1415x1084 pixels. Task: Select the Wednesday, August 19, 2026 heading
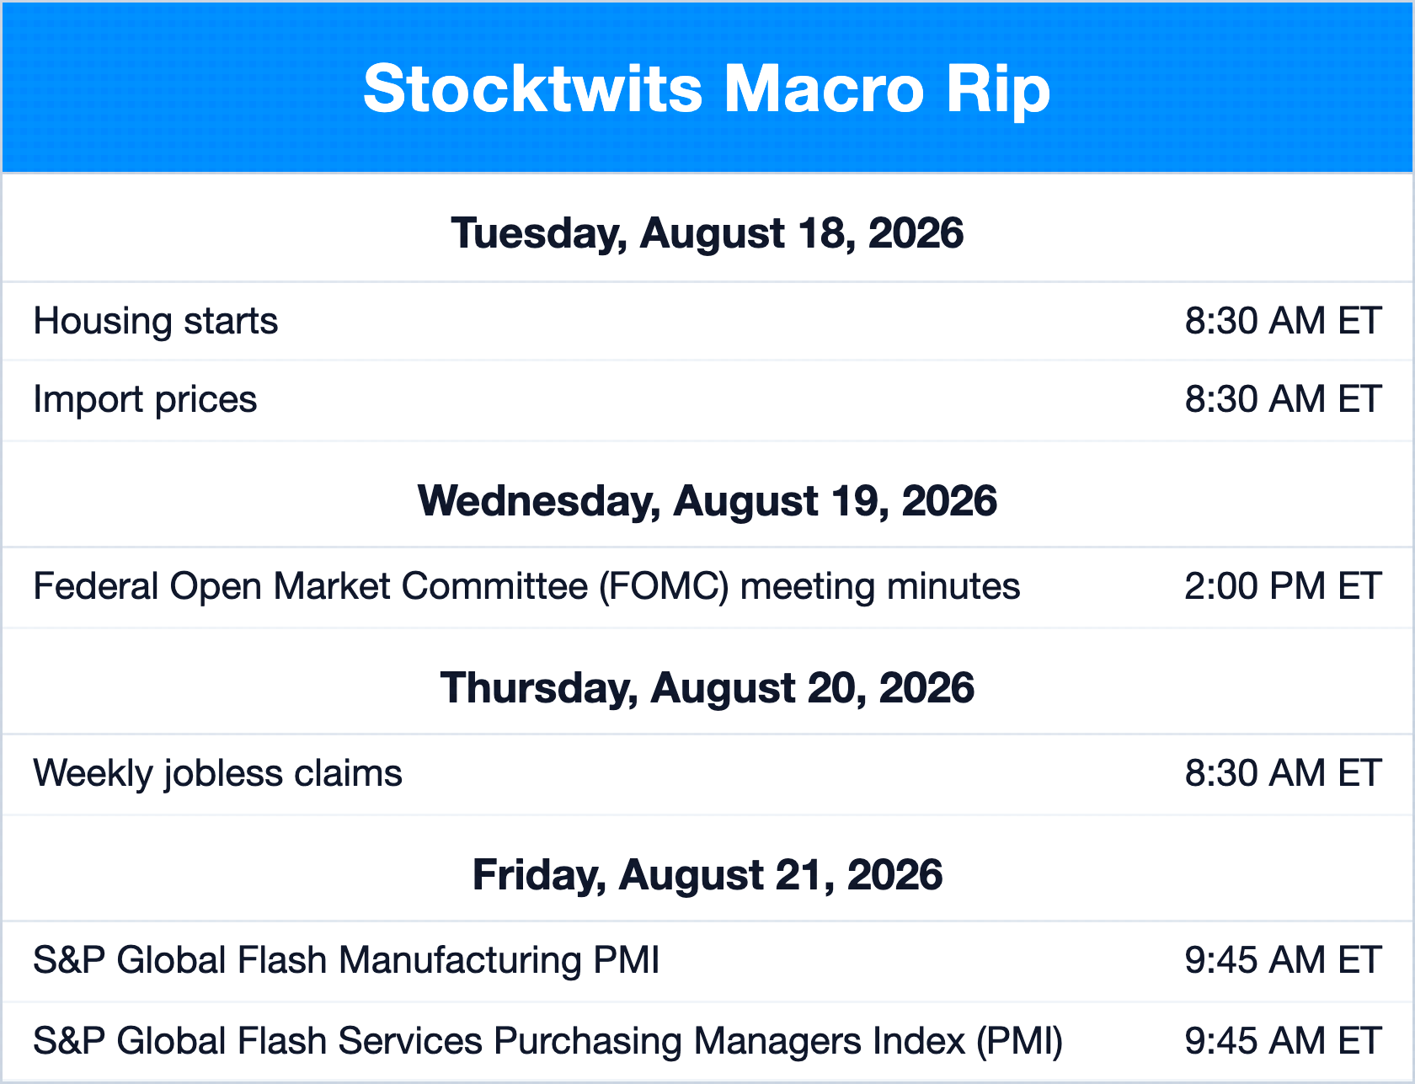click(707, 501)
